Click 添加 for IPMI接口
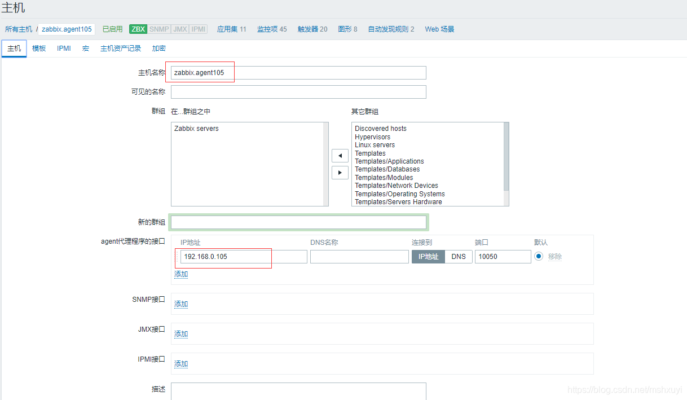687x400 pixels. click(181, 364)
